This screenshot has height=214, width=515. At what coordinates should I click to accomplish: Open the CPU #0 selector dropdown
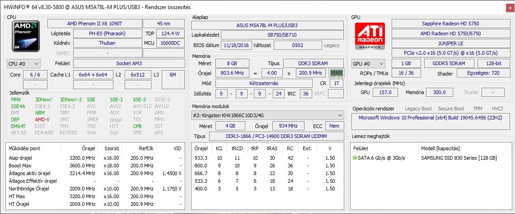pyautogui.click(x=23, y=63)
